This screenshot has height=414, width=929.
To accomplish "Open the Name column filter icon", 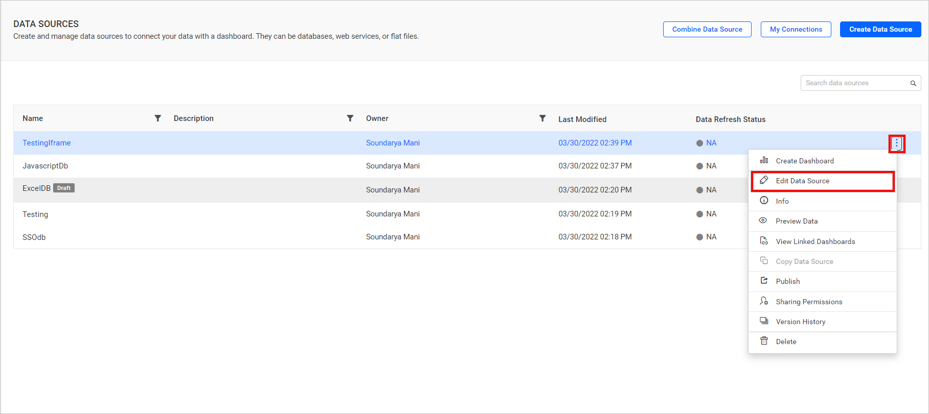I will (x=158, y=118).
